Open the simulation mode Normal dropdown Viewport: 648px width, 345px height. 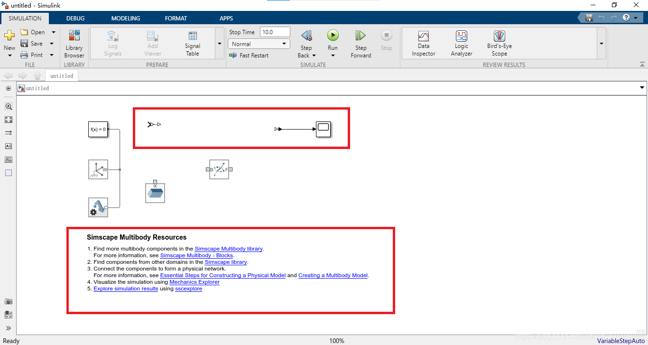pyautogui.click(x=259, y=44)
